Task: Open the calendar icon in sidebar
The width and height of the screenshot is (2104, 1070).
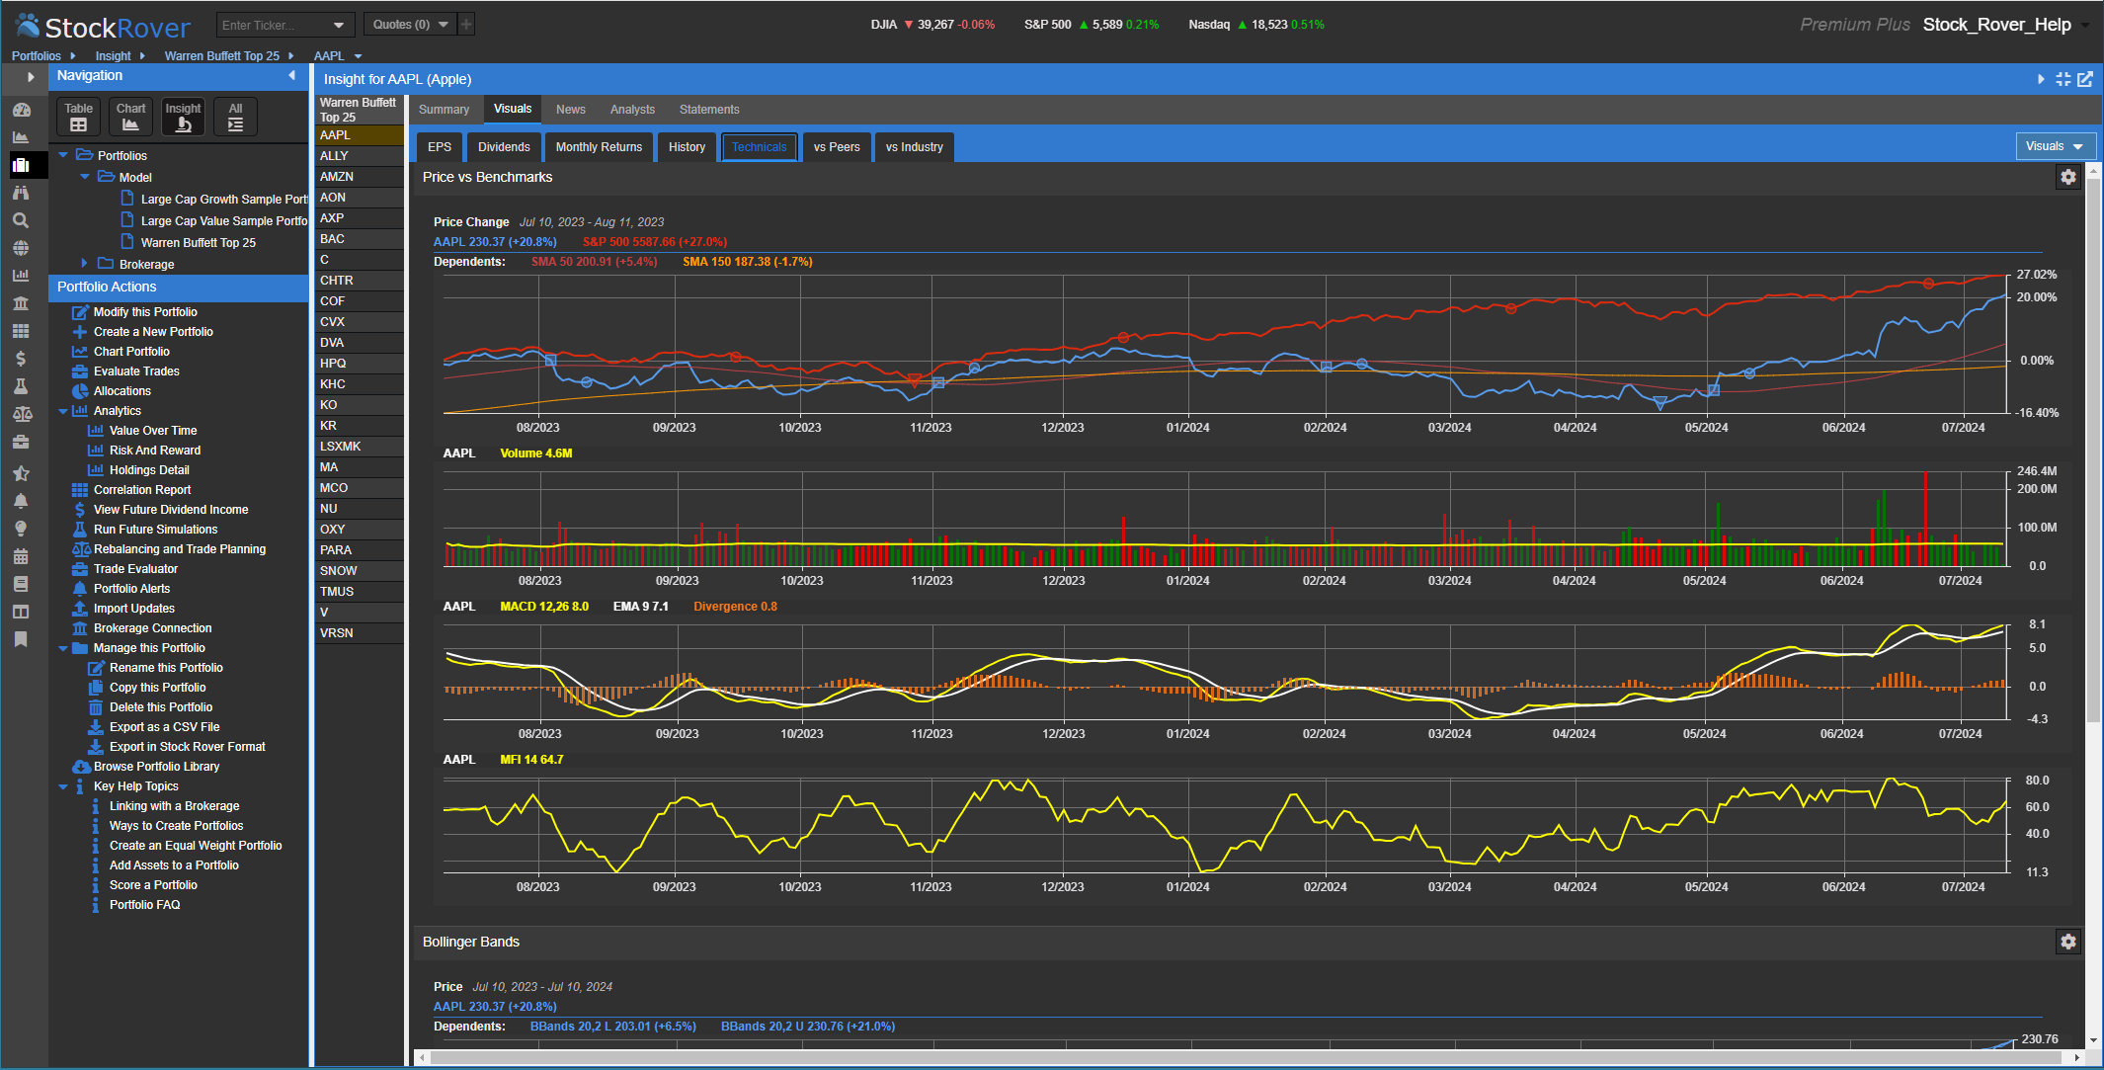Action: 21,556
